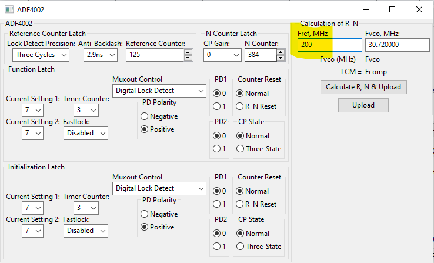This screenshot has height=263, width=434.
Task: Select PD1 value 1 in Function Latch
Action: point(219,106)
